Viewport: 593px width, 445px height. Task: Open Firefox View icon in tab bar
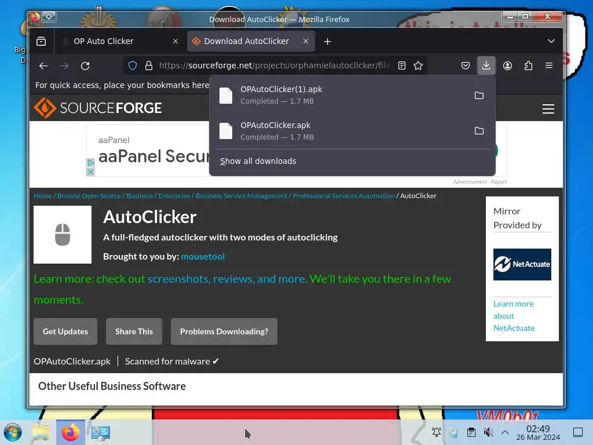(x=41, y=41)
